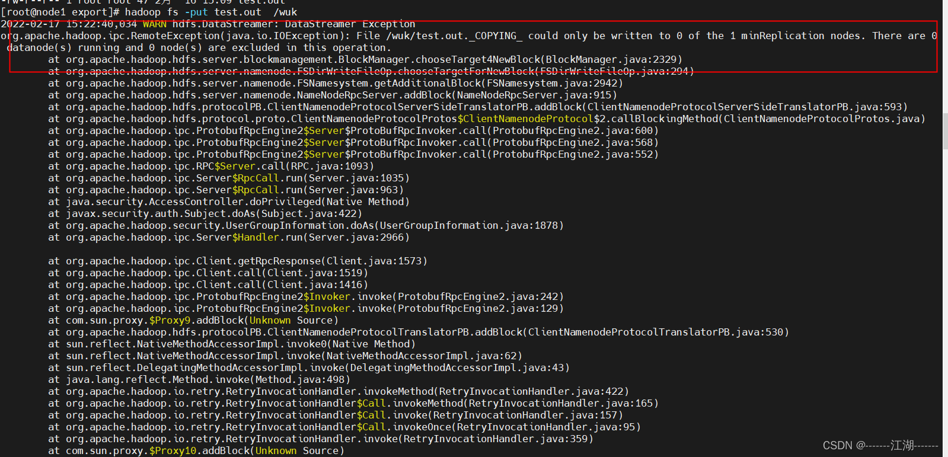The width and height of the screenshot is (948, 457).
Task: Click the Server$RpcCall.run(Server.java:1035) line
Action: pyautogui.click(x=229, y=178)
